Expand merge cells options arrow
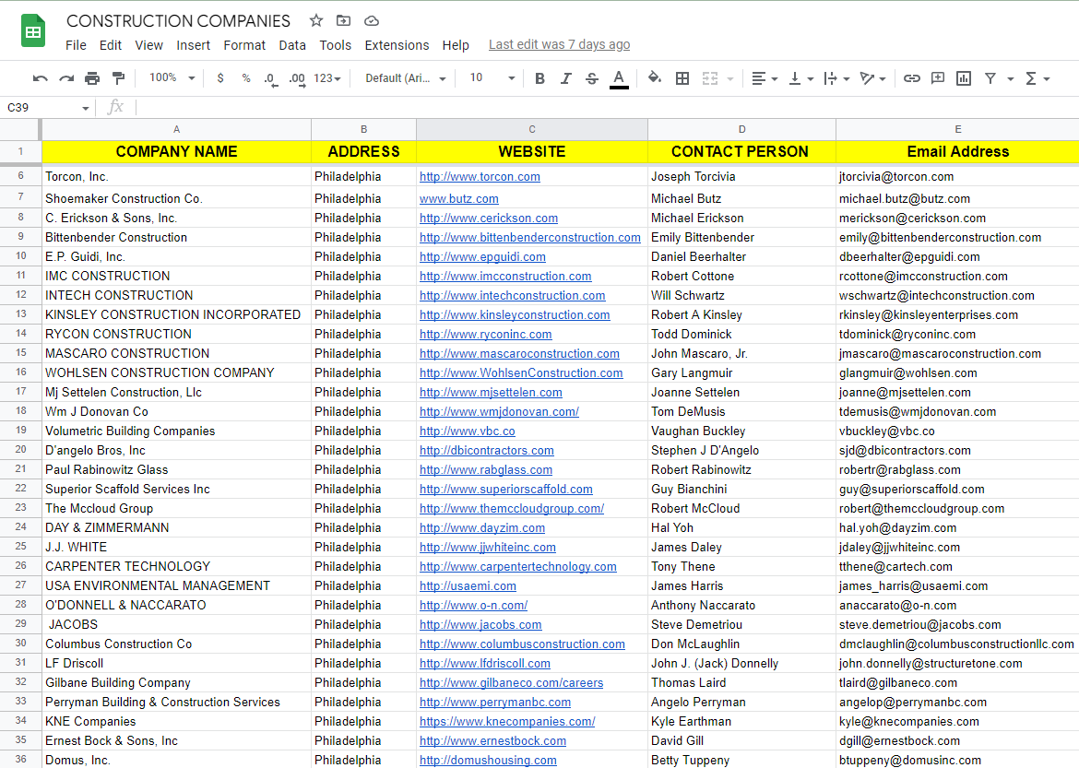This screenshot has height=768, width=1079. tap(730, 79)
